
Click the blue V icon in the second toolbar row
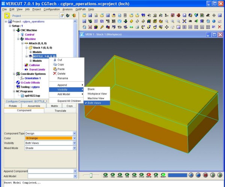tap(120, 21)
